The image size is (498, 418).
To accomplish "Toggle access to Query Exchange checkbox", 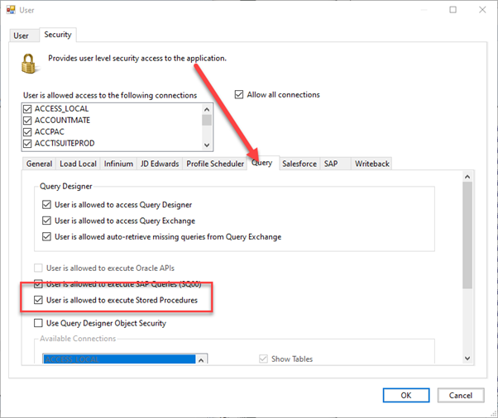I will point(46,221).
